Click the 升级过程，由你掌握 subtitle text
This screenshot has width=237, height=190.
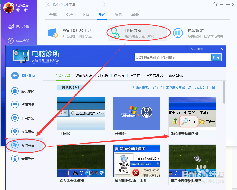pos(77,36)
